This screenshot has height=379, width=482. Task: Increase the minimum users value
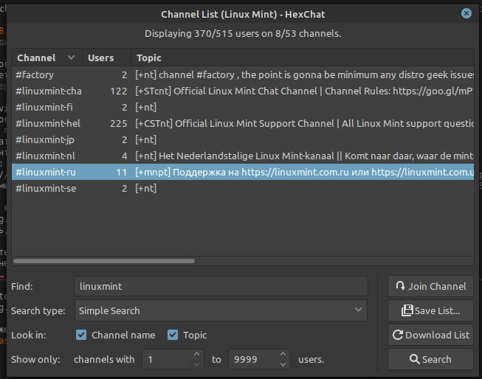click(x=197, y=354)
